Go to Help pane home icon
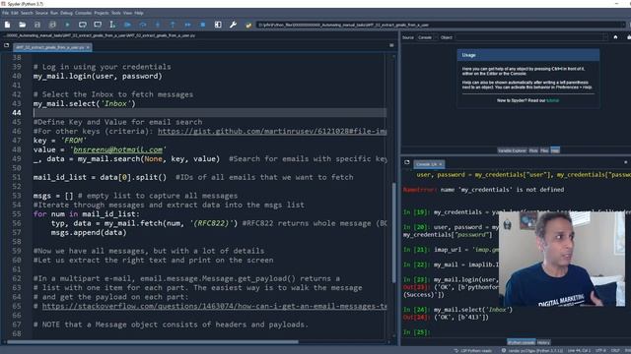 click(x=615, y=37)
